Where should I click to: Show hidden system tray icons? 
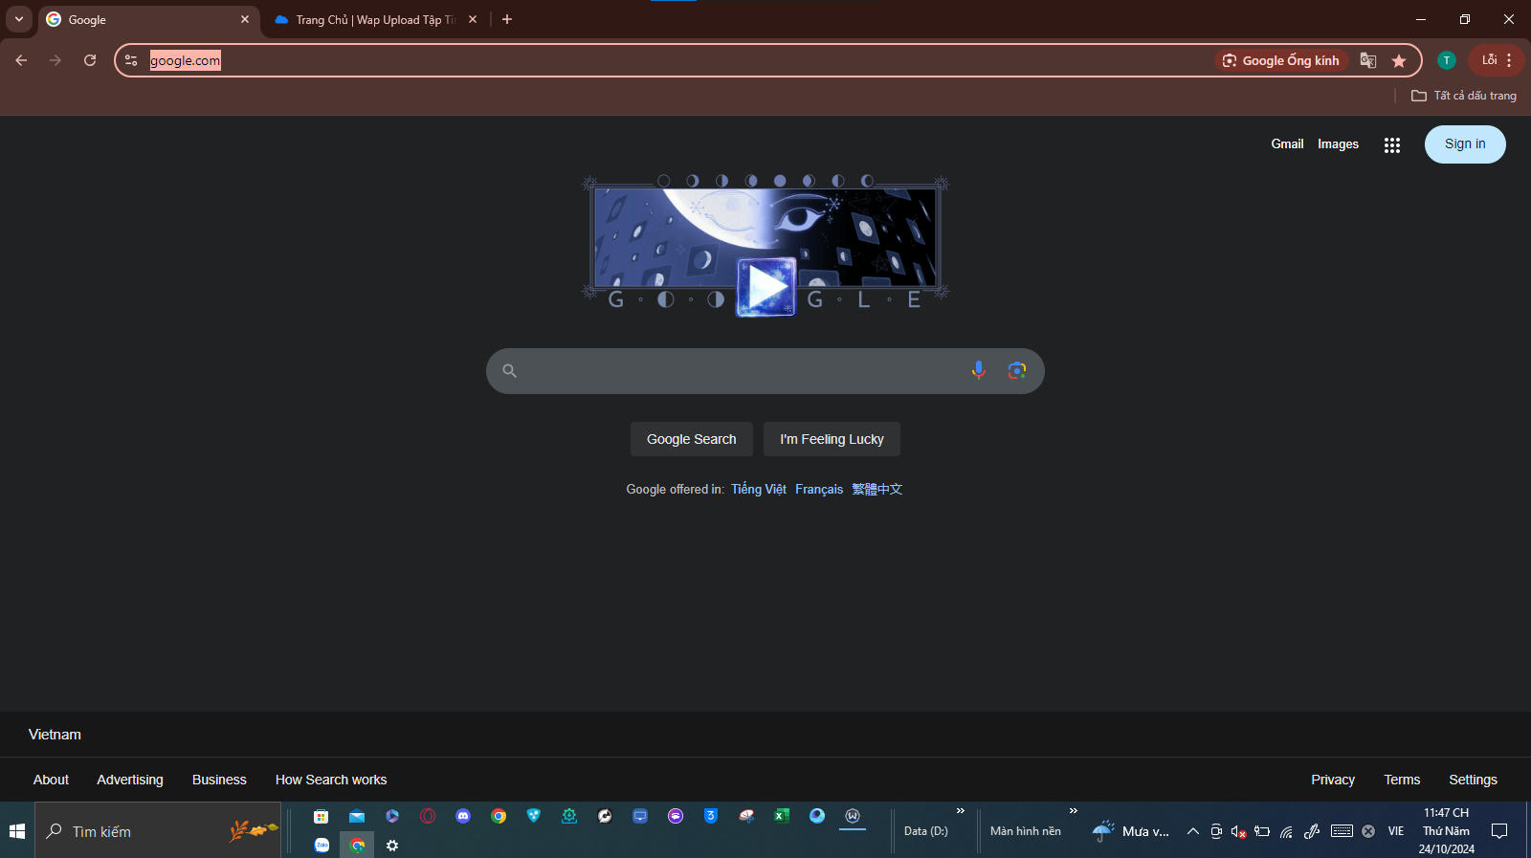[x=1193, y=831]
